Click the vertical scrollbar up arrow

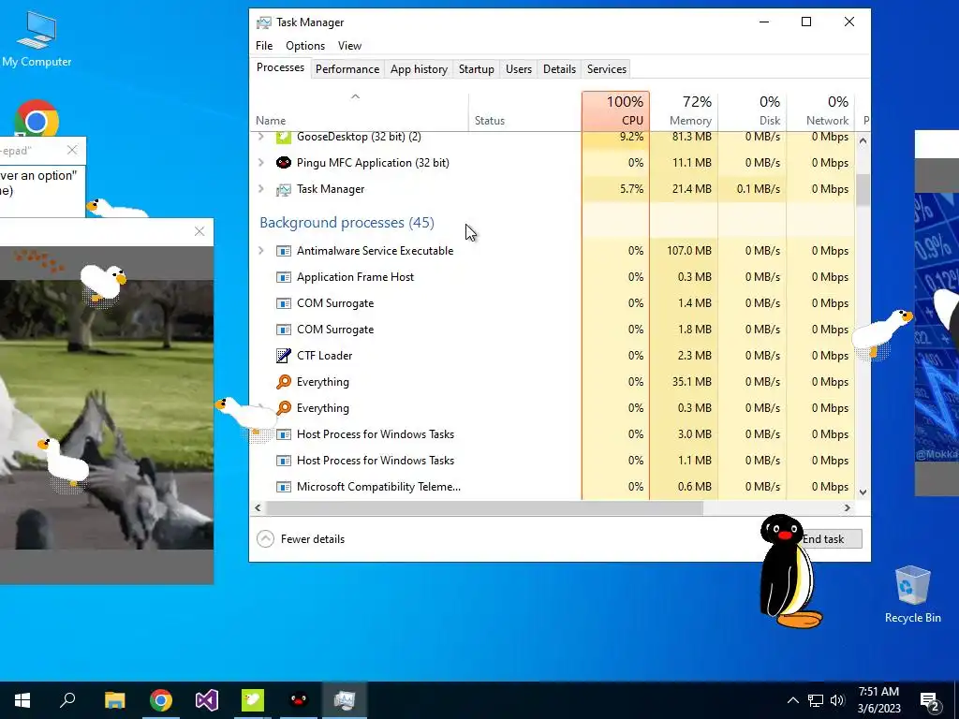[x=863, y=140]
